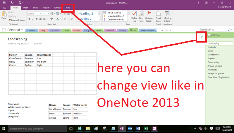
Task: Toggle strikethrough formatting
Action: click(x=41, y=19)
